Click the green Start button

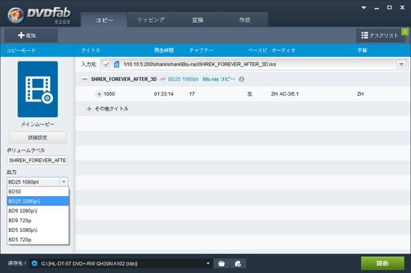click(382, 263)
